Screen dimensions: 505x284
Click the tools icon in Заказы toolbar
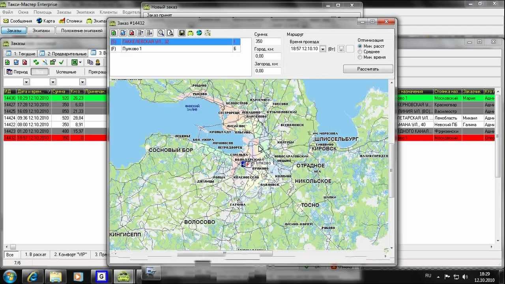(x=45, y=62)
